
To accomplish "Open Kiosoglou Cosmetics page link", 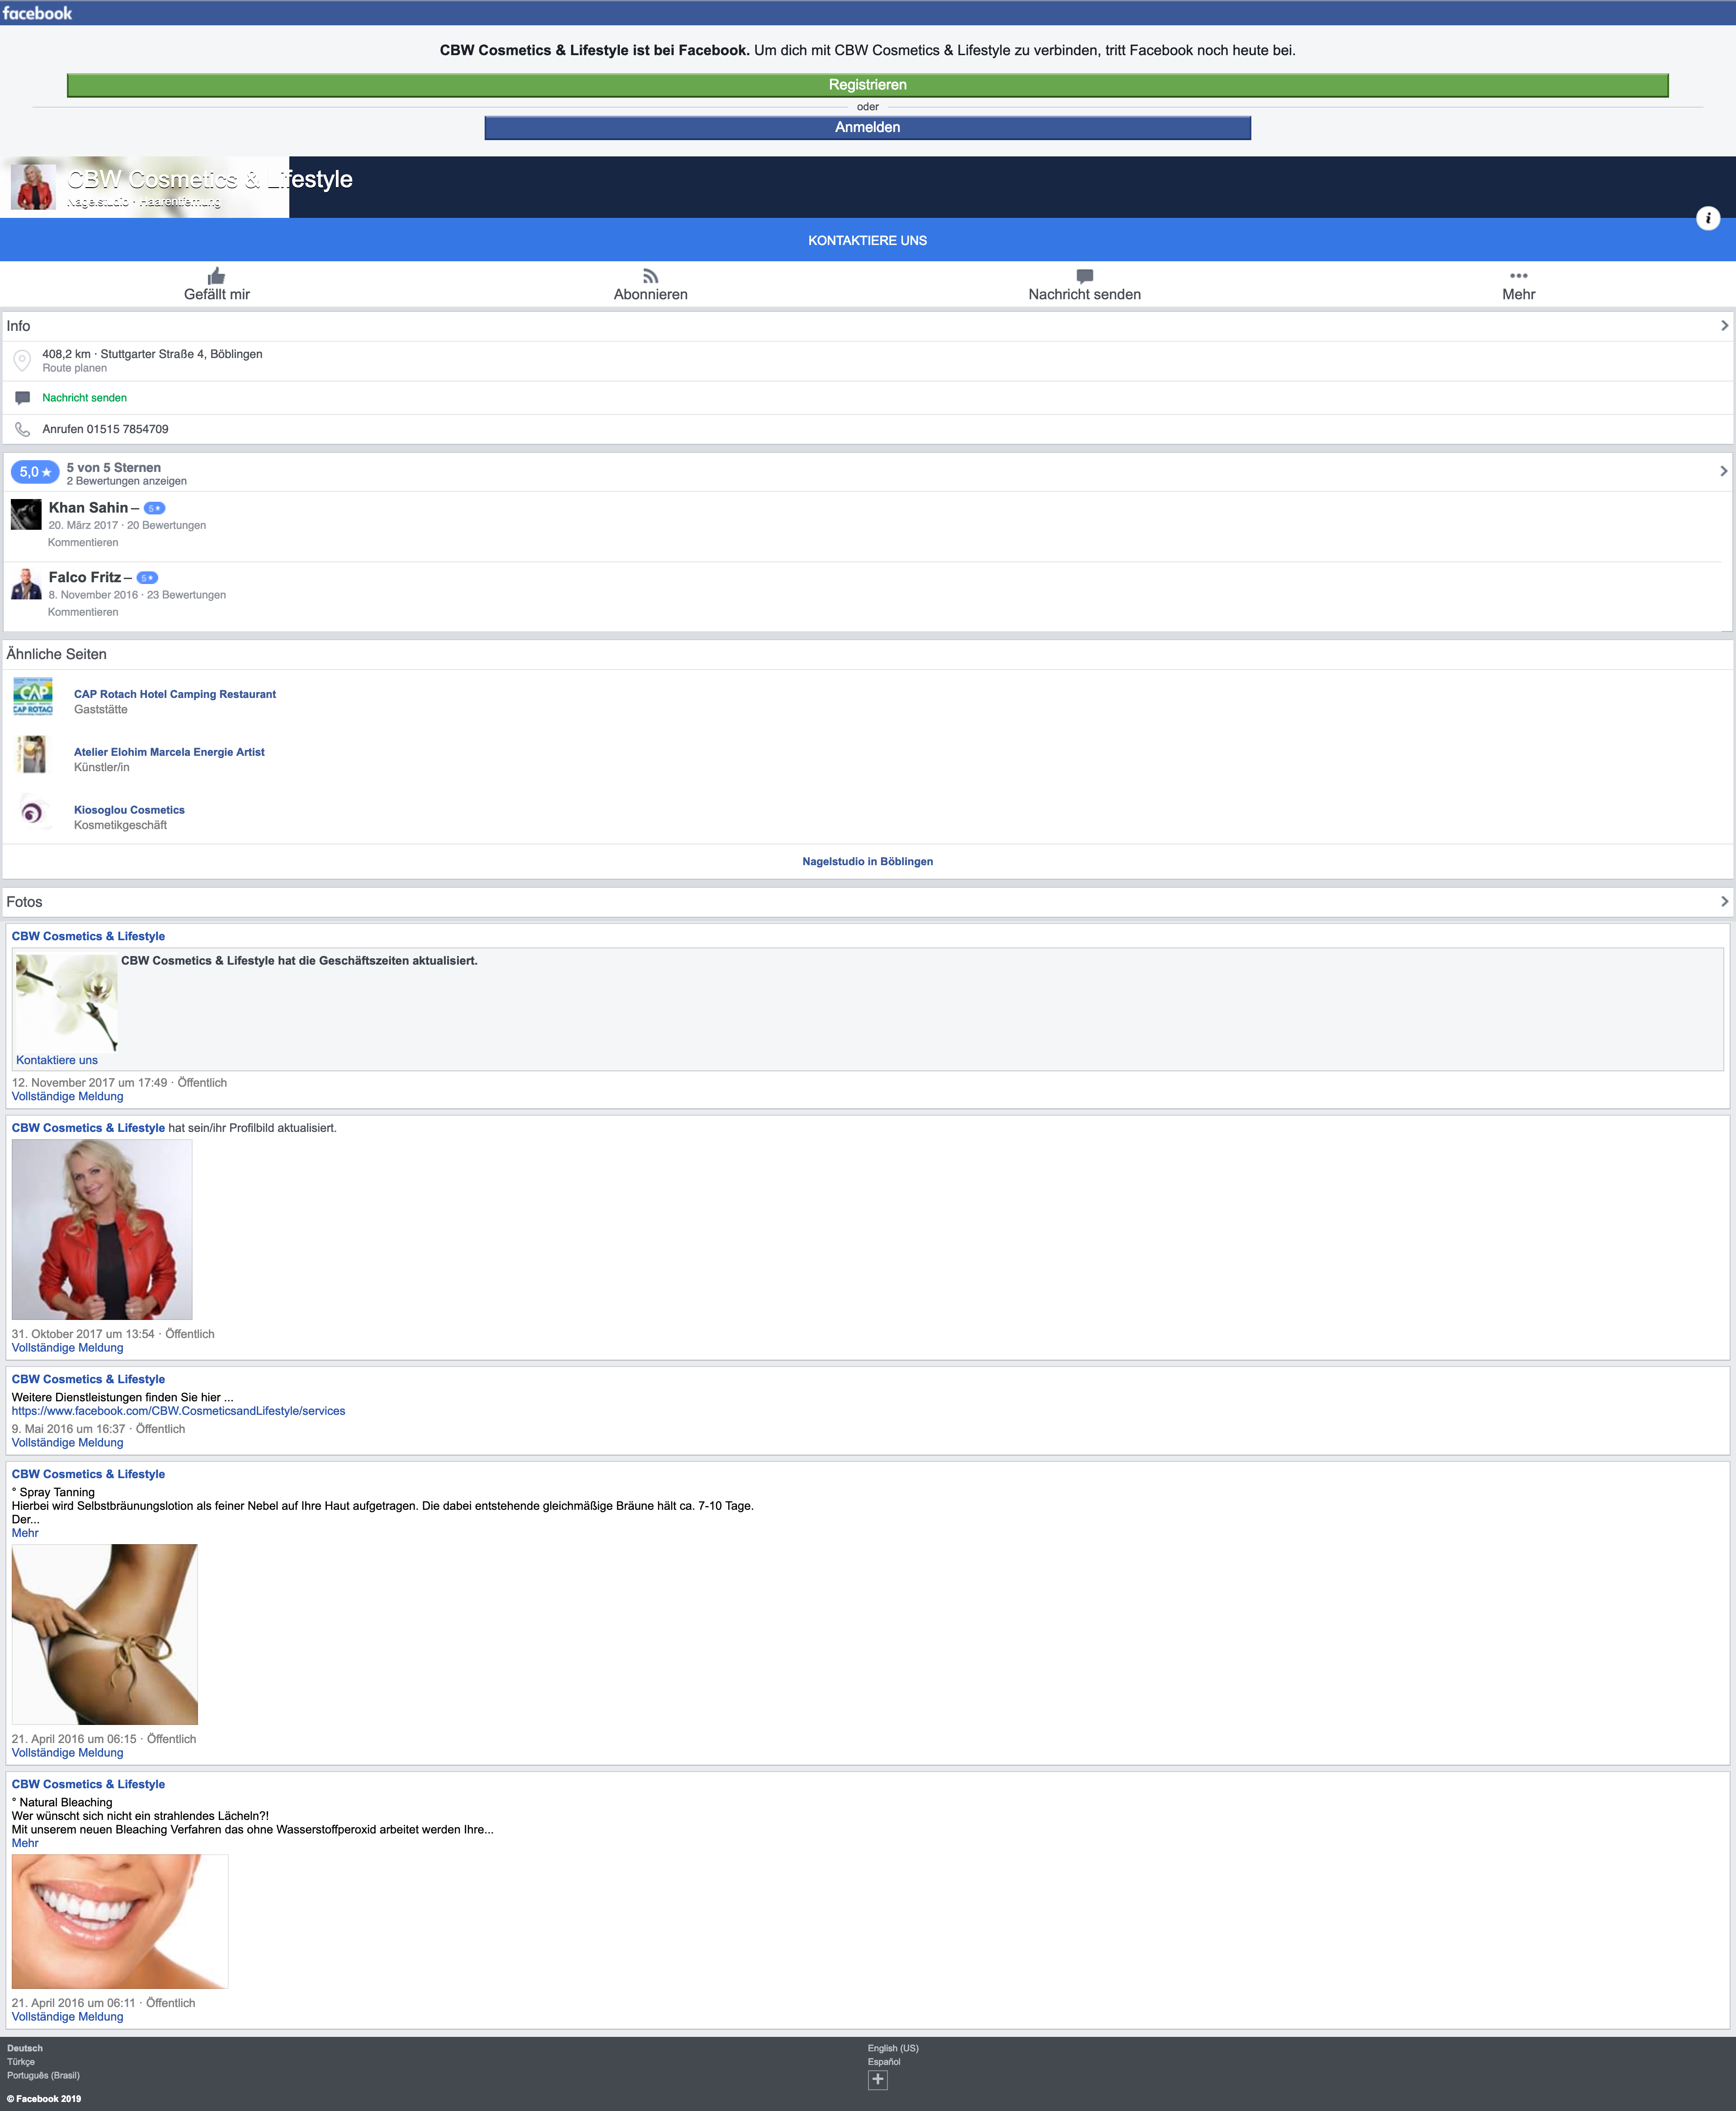I will (x=129, y=810).
